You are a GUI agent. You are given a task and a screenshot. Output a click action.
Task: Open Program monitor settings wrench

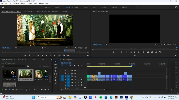point(164,45)
